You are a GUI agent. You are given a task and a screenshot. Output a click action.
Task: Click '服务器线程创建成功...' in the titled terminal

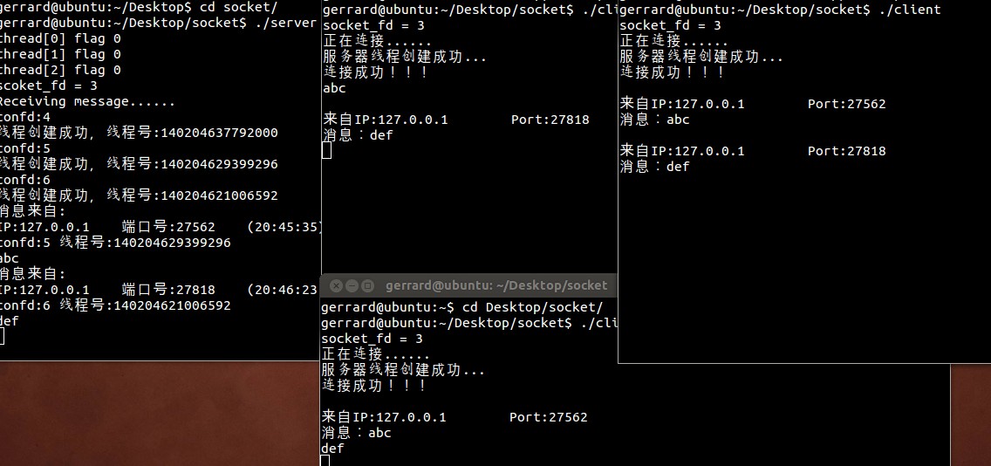(403, 371)
